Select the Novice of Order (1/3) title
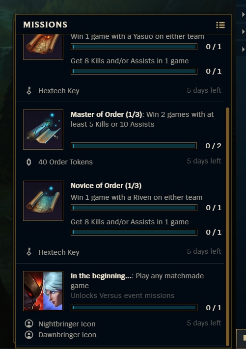 coord(106,186)
